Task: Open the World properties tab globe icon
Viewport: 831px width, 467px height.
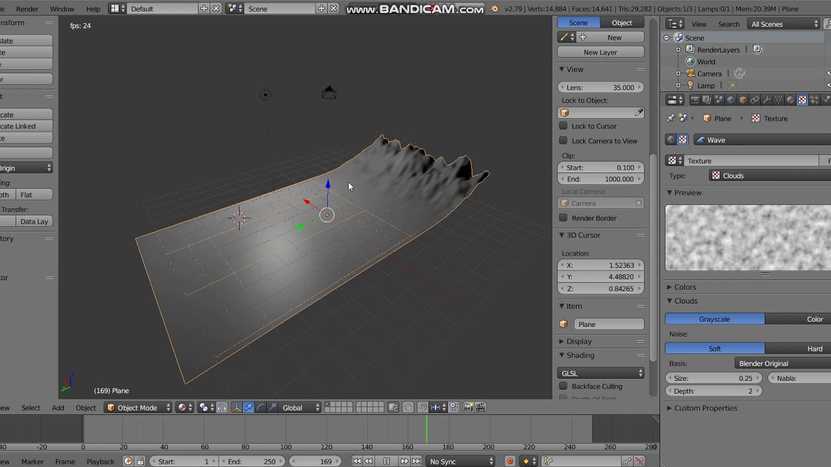Action: coord(730,100)
